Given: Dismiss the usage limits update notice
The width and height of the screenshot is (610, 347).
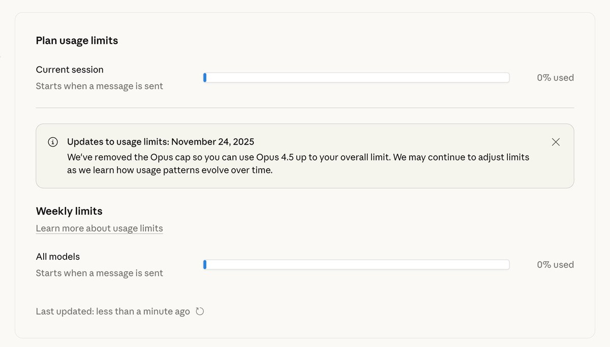Looking at the screenshot, I should pyautogui.click(x=556, y=142).
